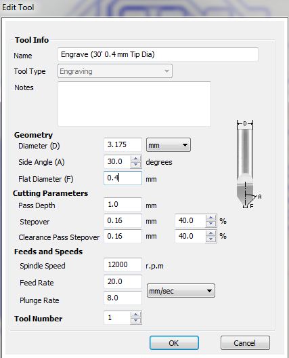The height and width of the screenshot is (358, 289).
Task: Click the tool Name text field
Action: coord(158,54)
